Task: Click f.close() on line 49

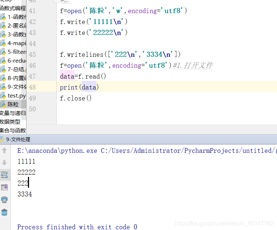Action: [76, 98]
